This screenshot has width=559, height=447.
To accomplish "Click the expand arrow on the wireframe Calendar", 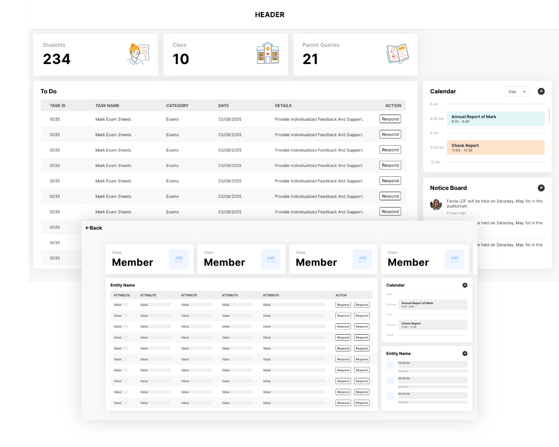I will pyautogui.click(x=465, y=285).
